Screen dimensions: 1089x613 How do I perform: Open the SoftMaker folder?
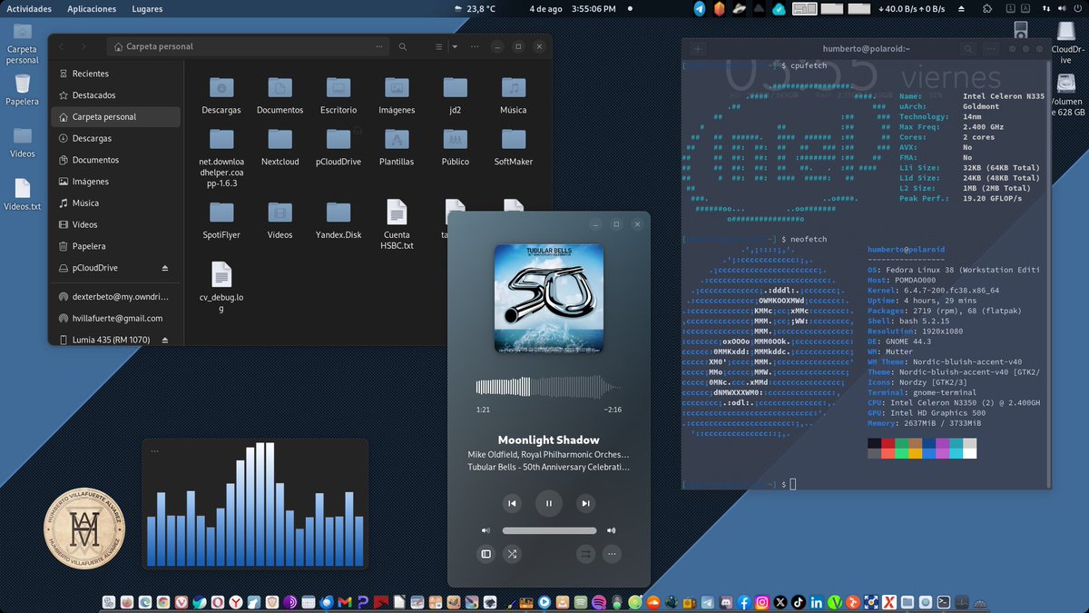click(513, 145)
